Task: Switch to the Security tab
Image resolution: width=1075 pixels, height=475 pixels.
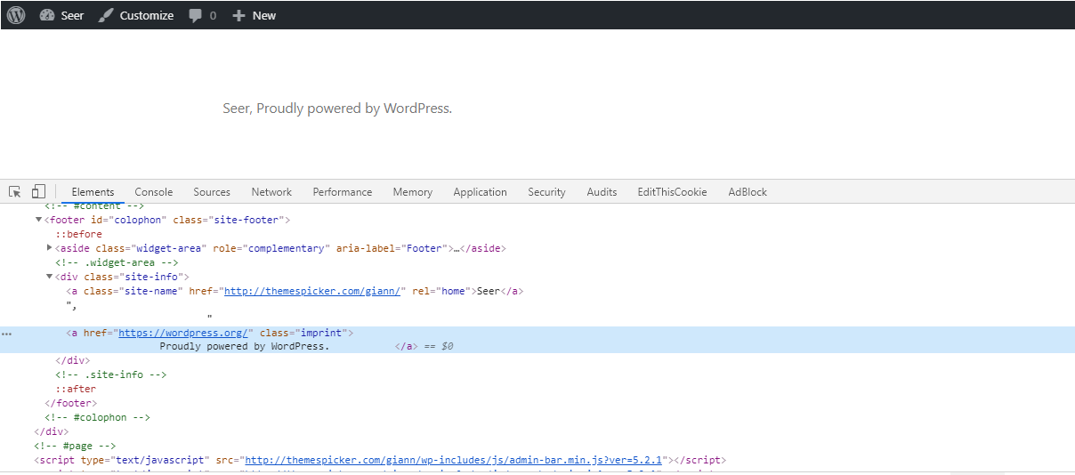Action: [546, 191]
